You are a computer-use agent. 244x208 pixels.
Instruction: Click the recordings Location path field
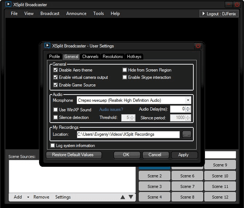point(128,134)
